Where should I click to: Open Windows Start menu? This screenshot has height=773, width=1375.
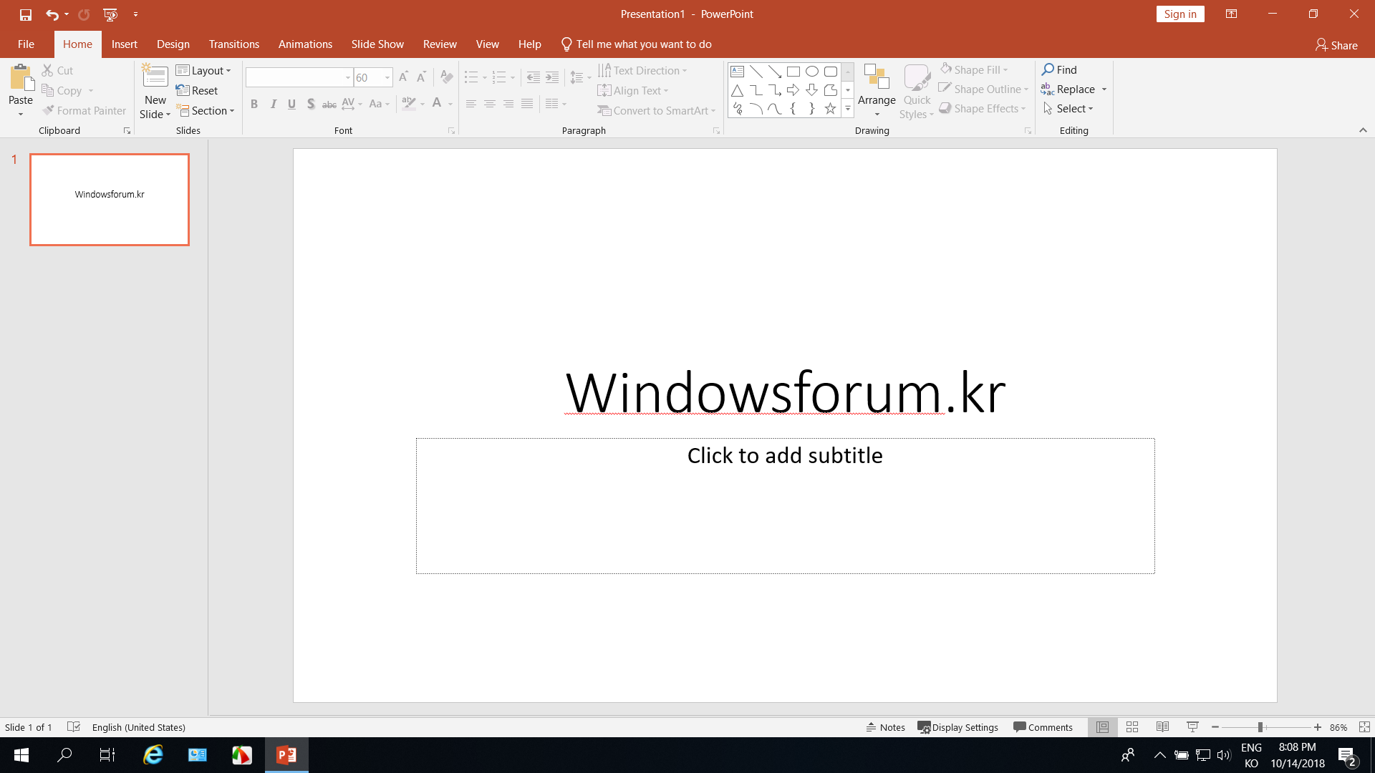click(x=21, y=755)
